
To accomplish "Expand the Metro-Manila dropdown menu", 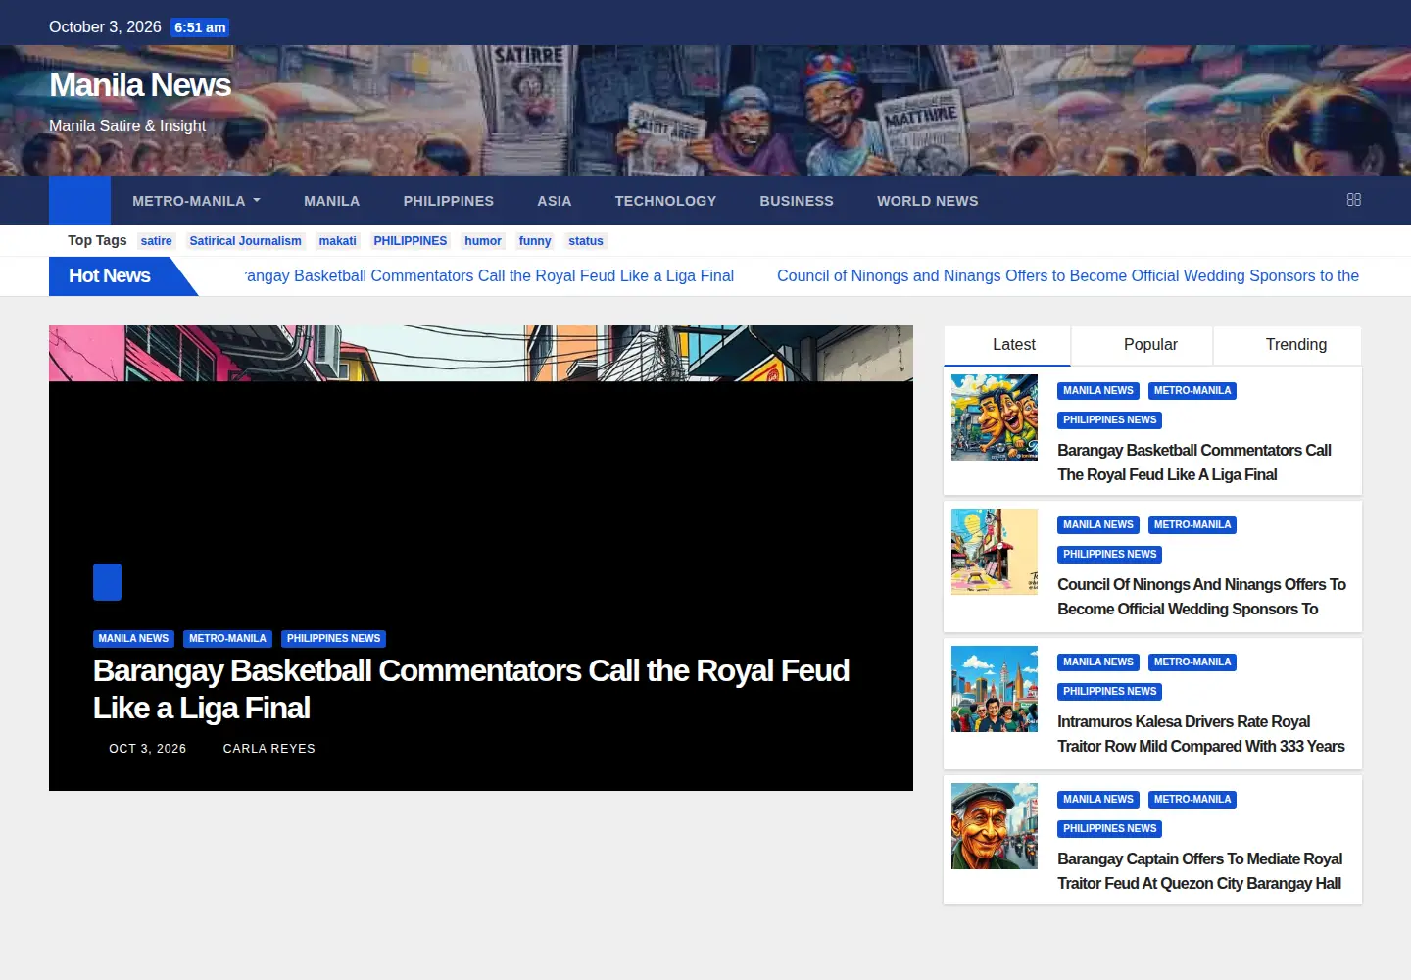I will coord(197,201).
